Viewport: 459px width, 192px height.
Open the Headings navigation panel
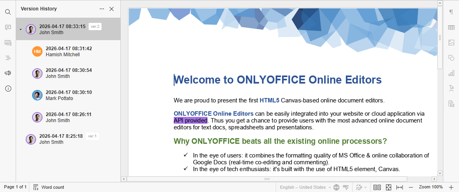(8, 58)
